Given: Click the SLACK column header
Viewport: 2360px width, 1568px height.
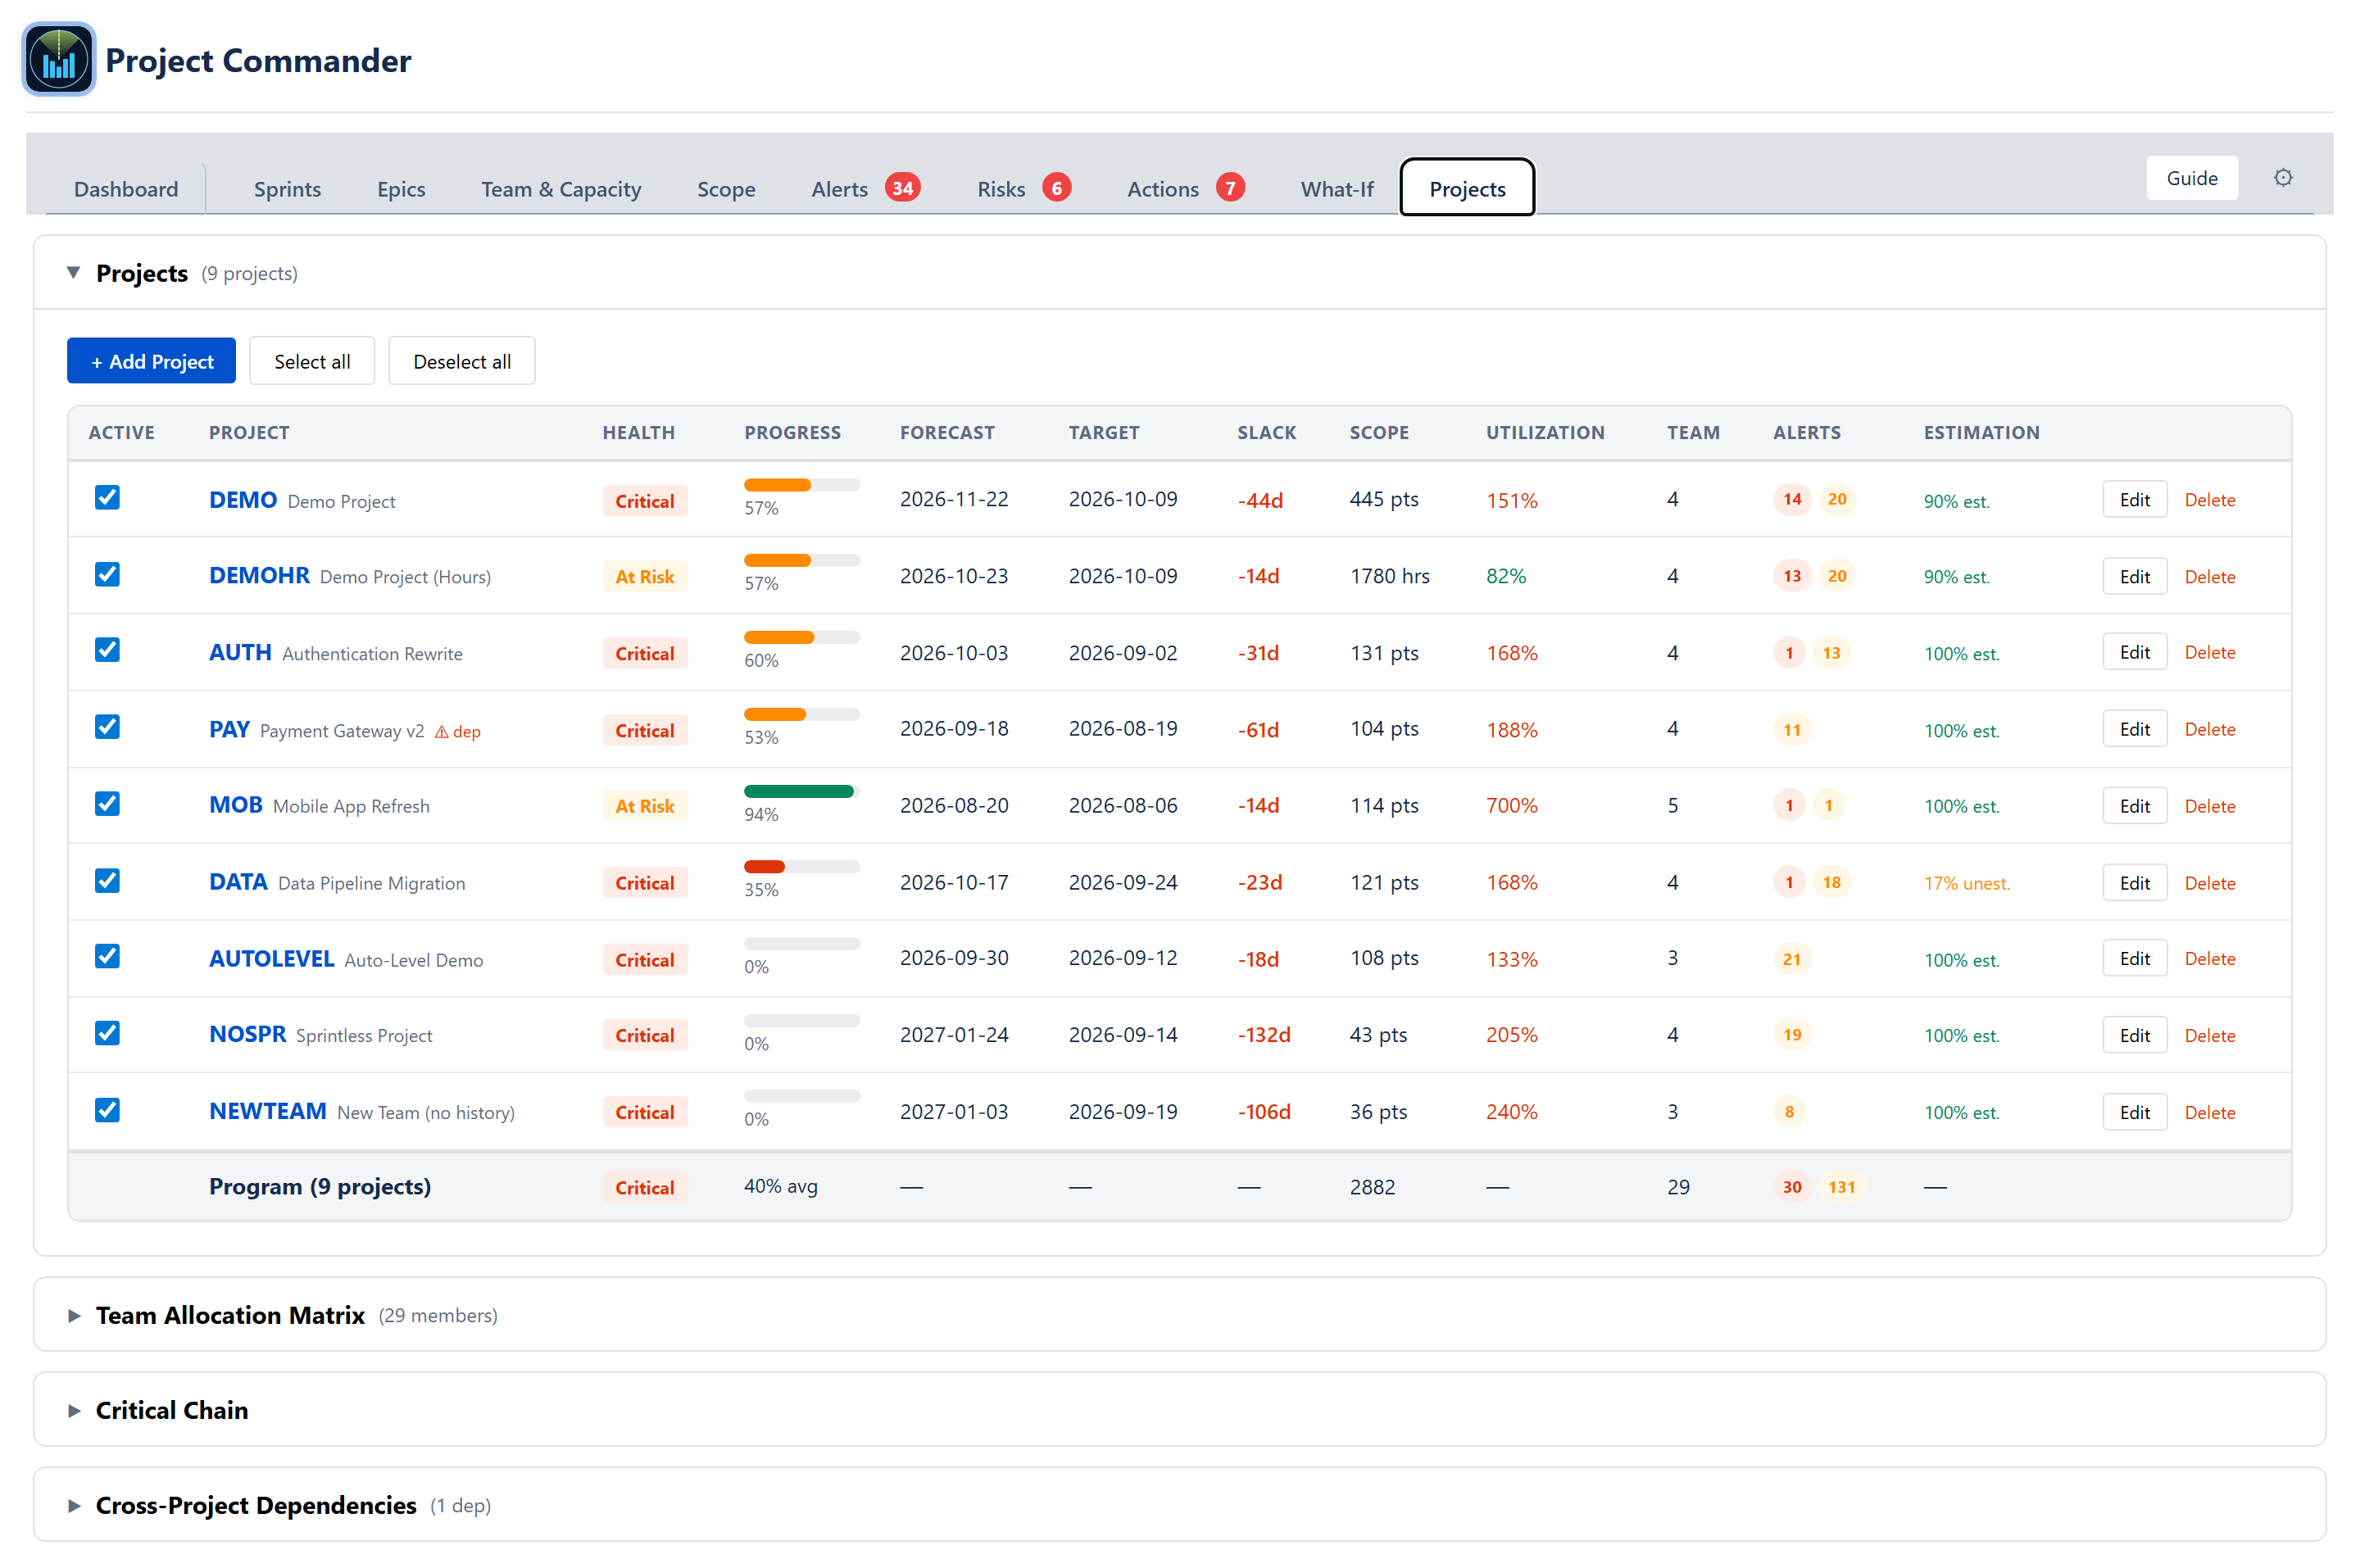Looking at the screenshot, I should pos(1266,432).
